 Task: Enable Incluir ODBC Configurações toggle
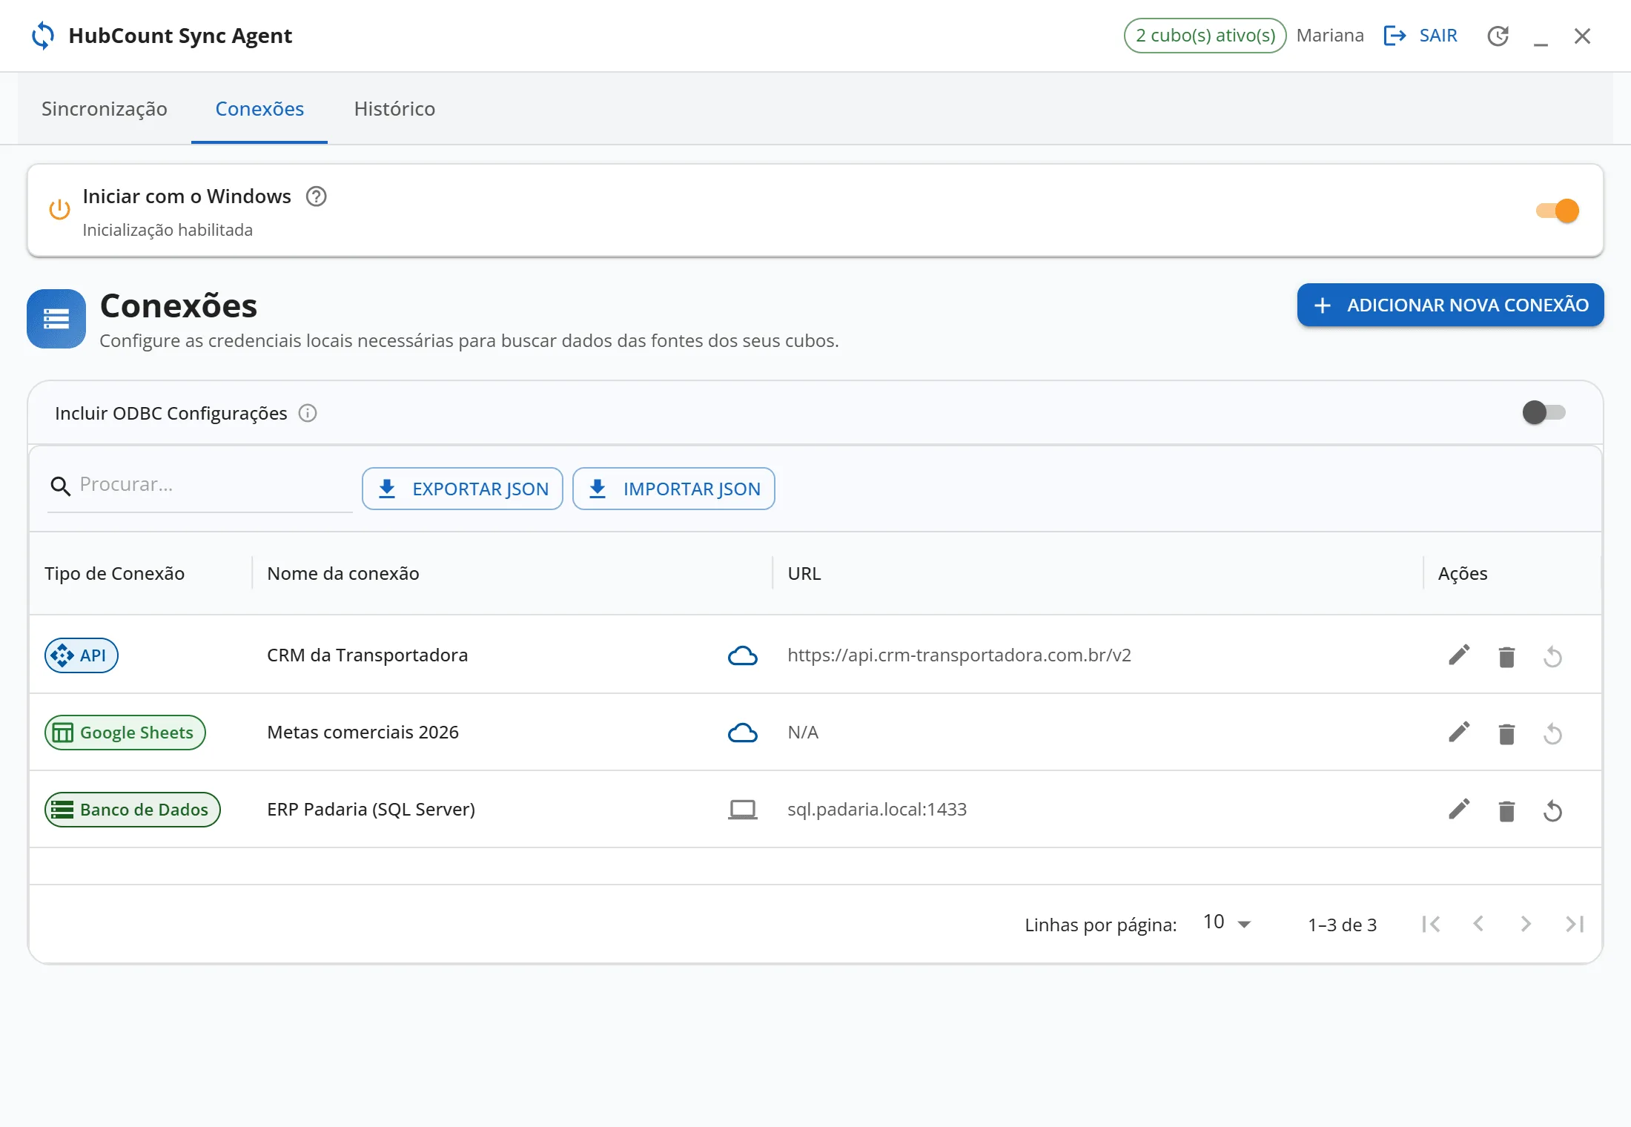click(x=1544, y=412)
